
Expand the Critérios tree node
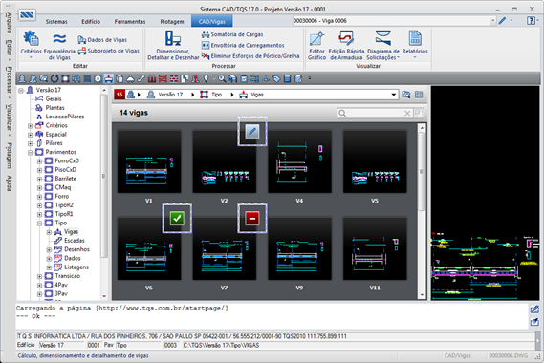(x=31, y=126)
